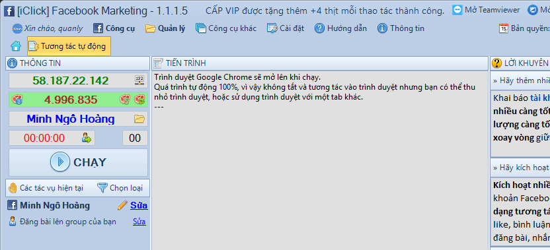The height and width of the screenshot is (250, 550).
Task: Open the Hướng dẫn help menu
Action: [340, 28]
